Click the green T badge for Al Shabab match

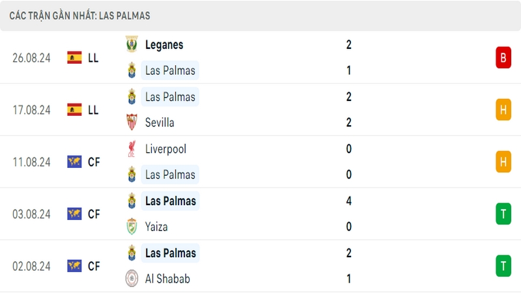(x=503, y=266)
